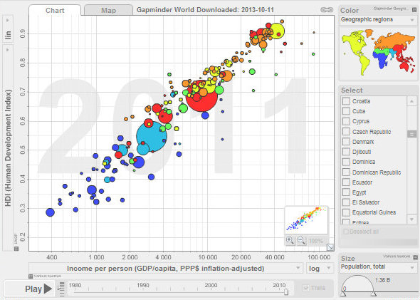420x300 pixels.
Task: Click the y-axis UNDP source icon
Action: 16,249
